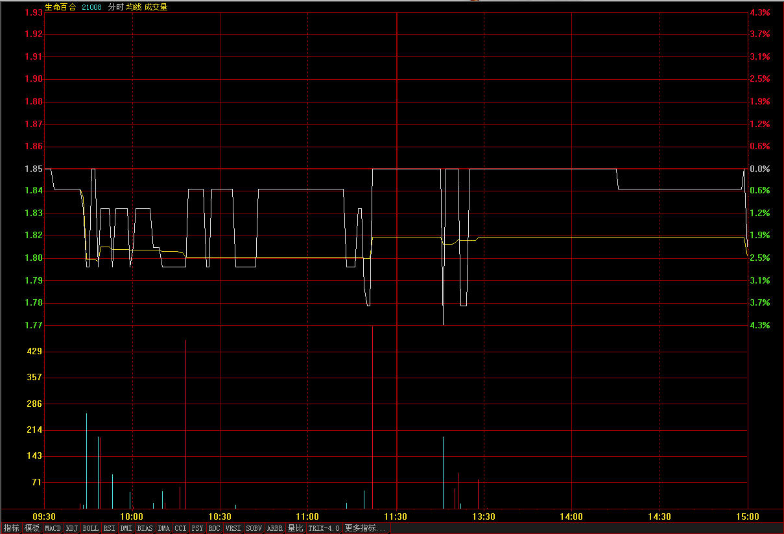Switch to the BIAS indicator
The height and width of the screenshot is (534, 784).
(145, 529)
